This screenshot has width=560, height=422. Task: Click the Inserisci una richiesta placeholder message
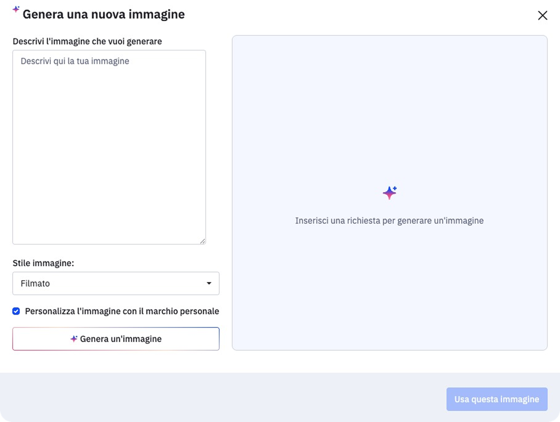(x=389, y=221)
